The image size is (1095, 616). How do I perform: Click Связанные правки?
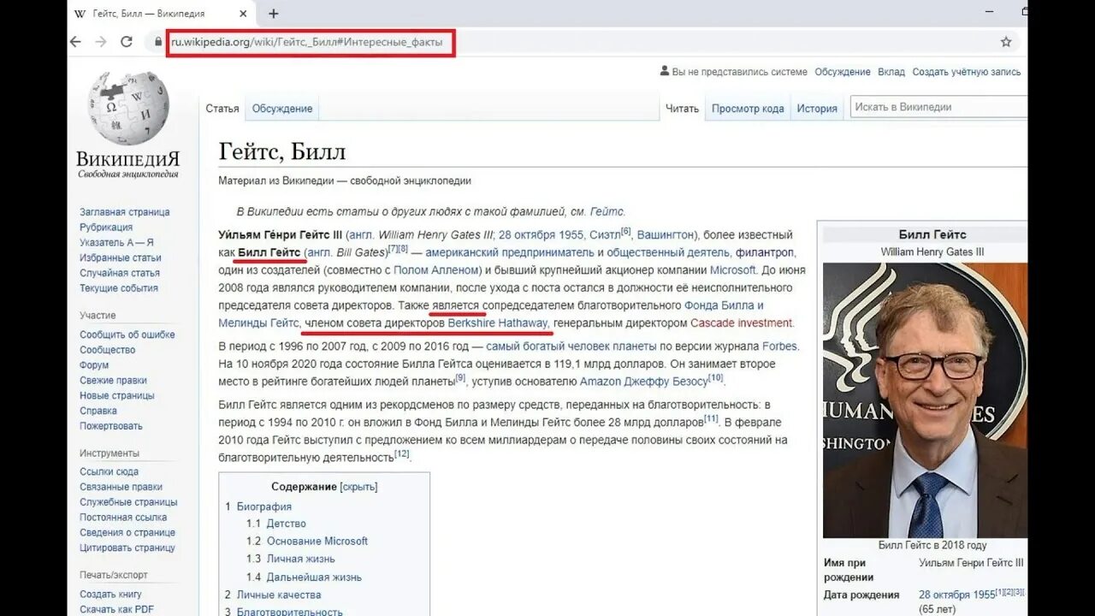click(x=121, y=487)
